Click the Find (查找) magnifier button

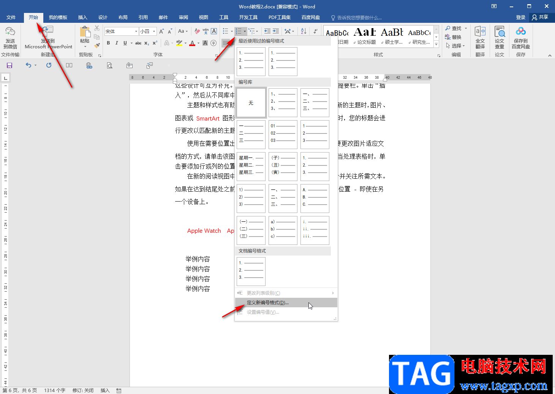(x=453, y=28)
